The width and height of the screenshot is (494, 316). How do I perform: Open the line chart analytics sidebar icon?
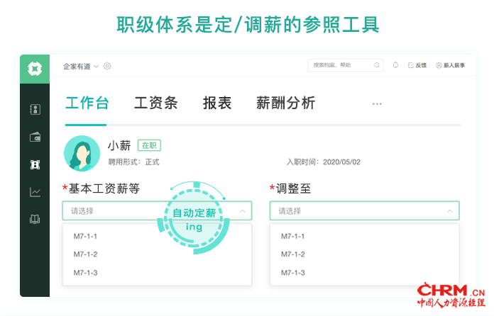[x=35, y=191]
